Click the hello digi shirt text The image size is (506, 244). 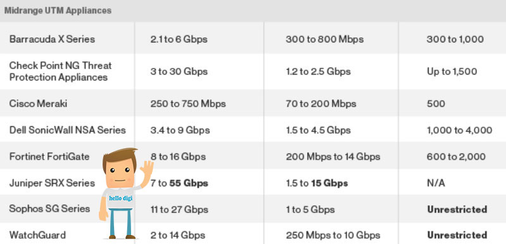[x=120, y=198]
